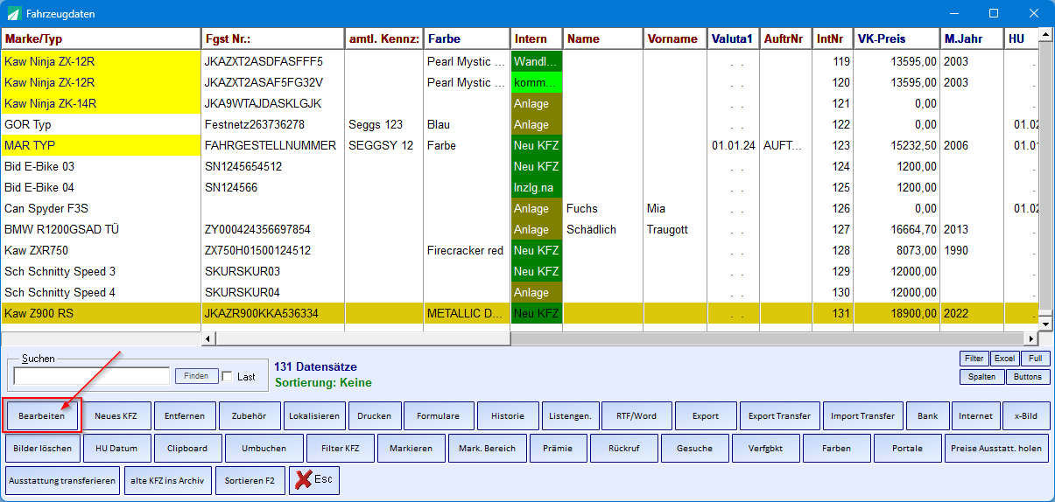Screen dimensions: 1055x502
Task: Click the M.Jahr column header
Action: pyautogui.click(x=972, y=38)
